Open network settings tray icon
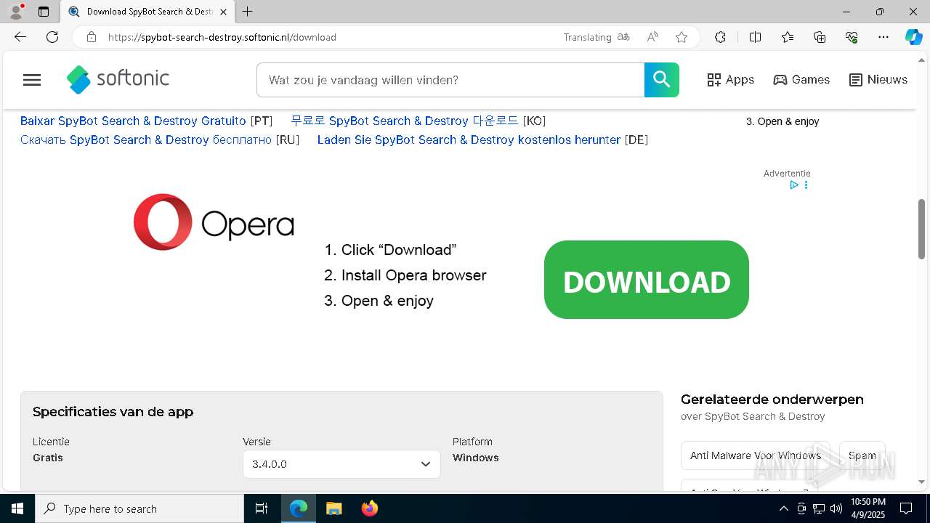 point(819,508)
